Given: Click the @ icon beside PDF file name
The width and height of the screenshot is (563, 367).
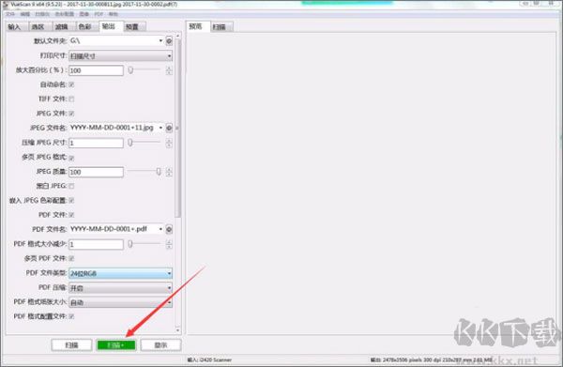Looking at the screenshot, I should [x=169, y=229].
